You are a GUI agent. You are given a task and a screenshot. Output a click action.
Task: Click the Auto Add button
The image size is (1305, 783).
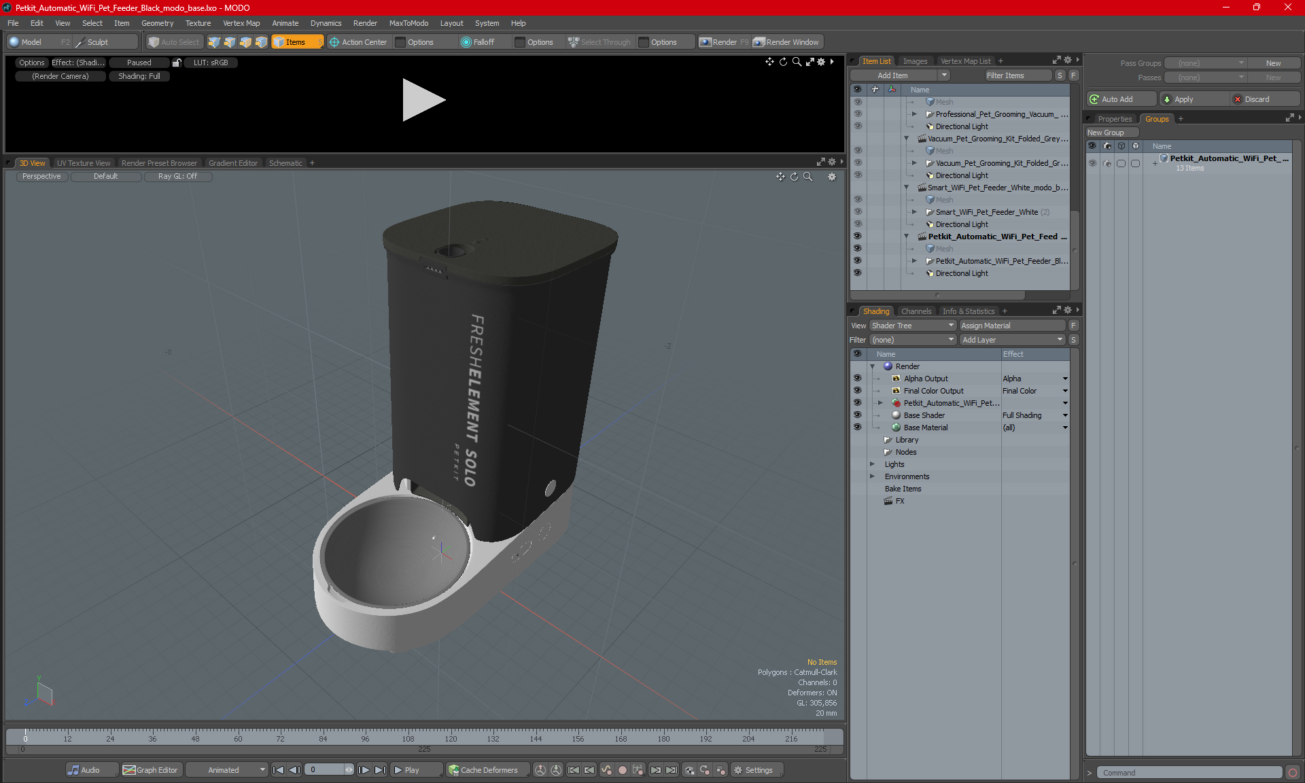coord(1120,99)
